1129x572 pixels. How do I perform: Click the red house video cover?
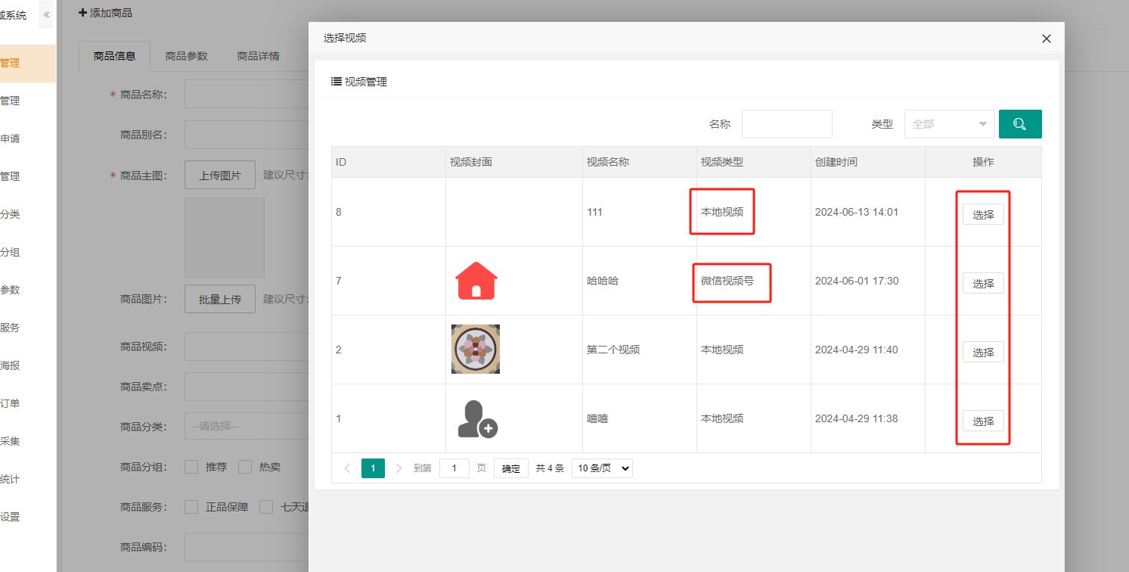coord(476,281)
